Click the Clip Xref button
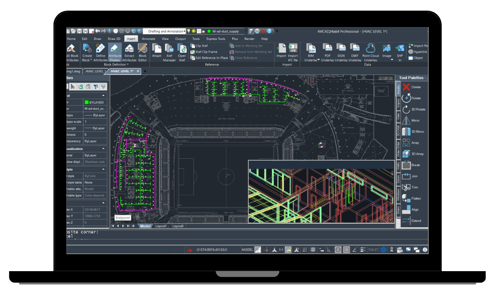This screenshot has height=293, width=493. click(x=199, y=46)
